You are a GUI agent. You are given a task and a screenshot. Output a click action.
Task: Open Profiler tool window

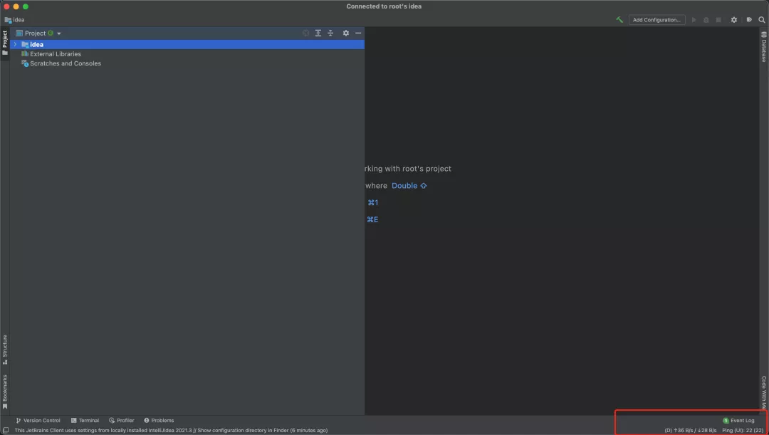[x=122, y=420]
